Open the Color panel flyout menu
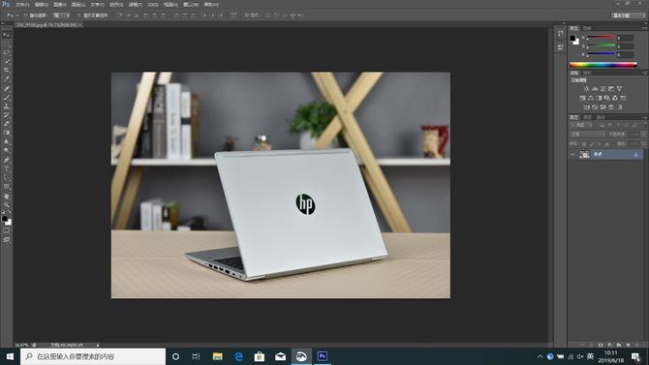The image size is (649, 365). pos(645,28)
